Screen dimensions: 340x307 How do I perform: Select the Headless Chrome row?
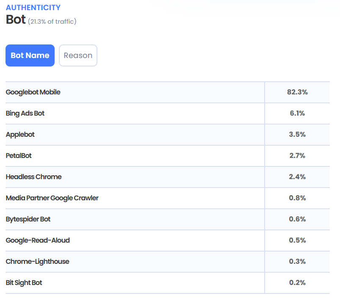(33, 177)
